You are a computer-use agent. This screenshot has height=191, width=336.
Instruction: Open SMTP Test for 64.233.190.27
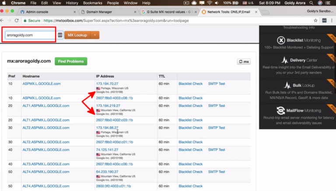pos(217,172)
